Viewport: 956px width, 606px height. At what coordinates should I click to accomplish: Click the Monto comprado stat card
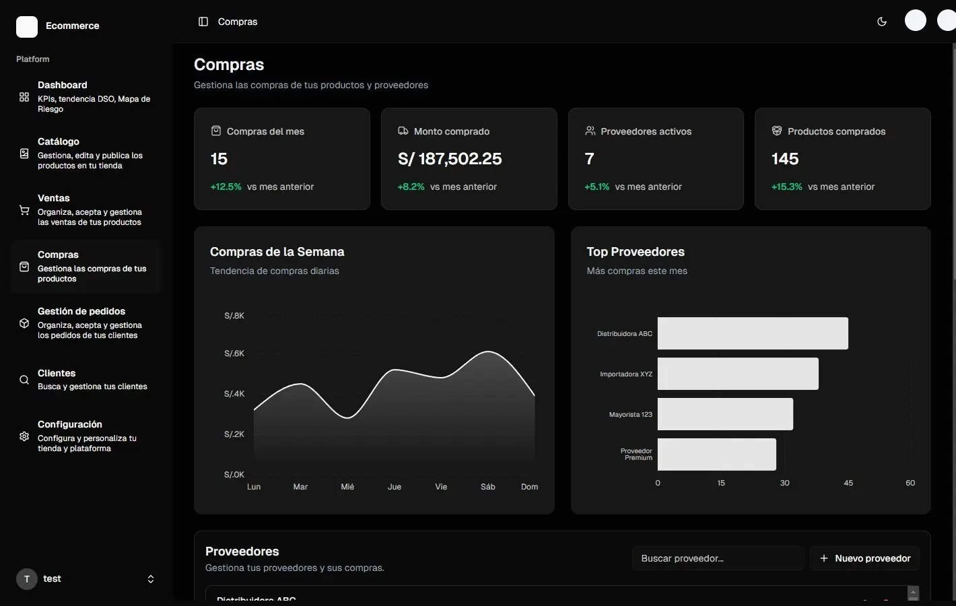469,159
